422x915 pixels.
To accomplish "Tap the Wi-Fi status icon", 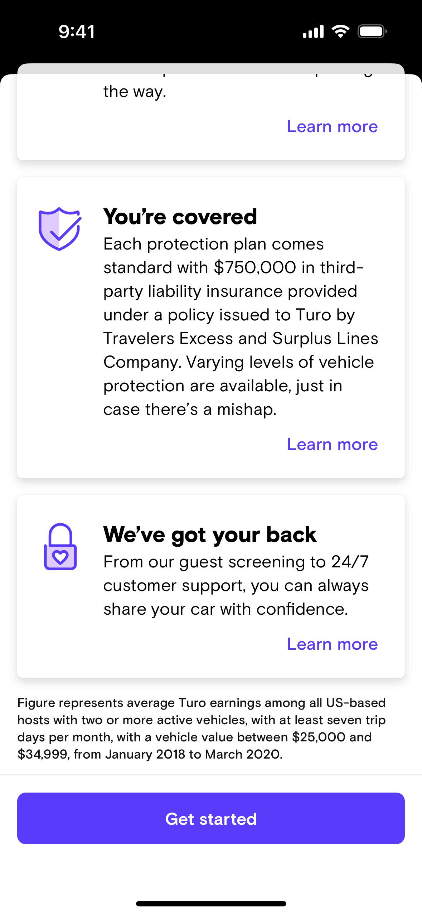I will [x=340, y=32].
